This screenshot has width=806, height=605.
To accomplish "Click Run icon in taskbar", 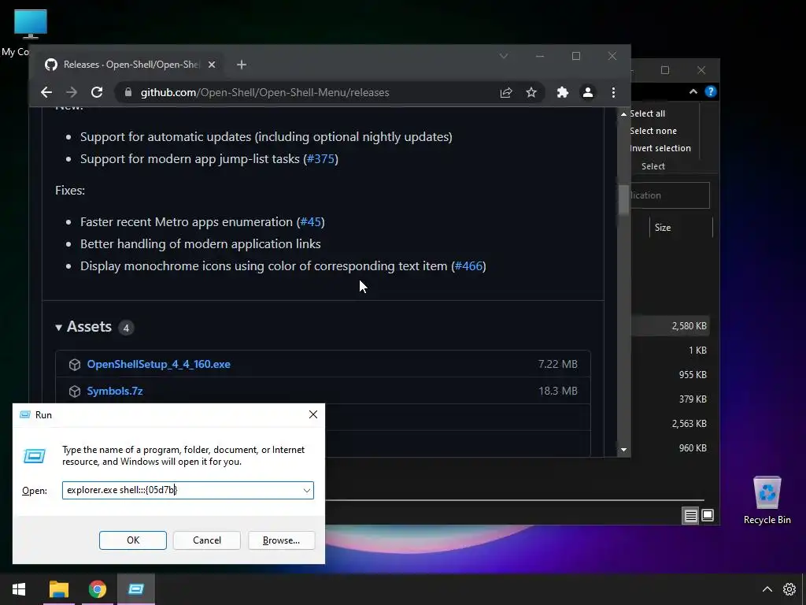I will click(x=136, y=589).
